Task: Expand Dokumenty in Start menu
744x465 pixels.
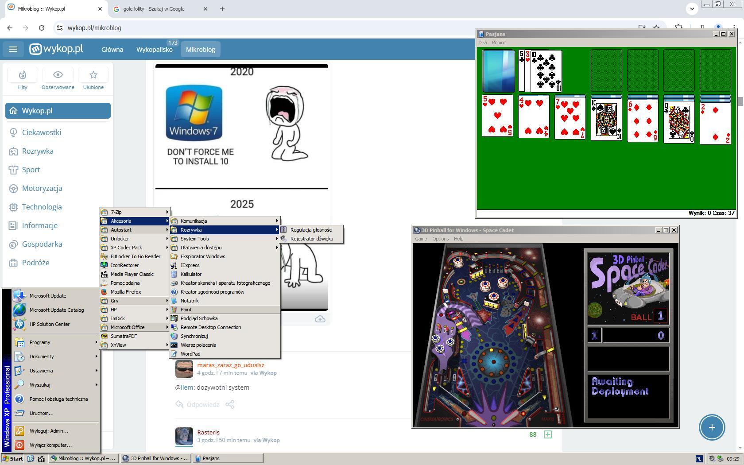Action: tap(55, 356)
